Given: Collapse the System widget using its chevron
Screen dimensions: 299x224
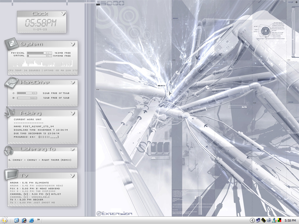Looking at the screenshot, I should click(72, 44).
